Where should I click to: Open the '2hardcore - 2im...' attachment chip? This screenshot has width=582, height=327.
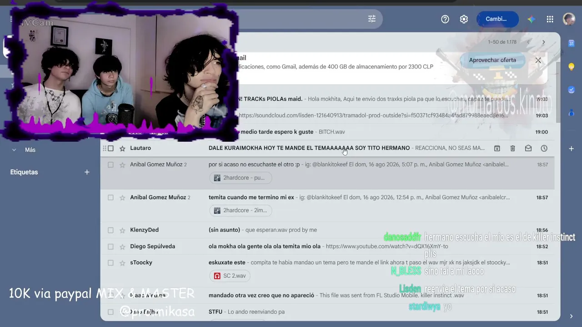(241, 210)
